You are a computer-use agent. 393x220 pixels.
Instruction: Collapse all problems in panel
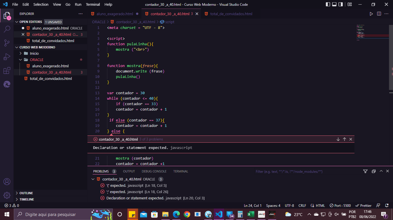[373, 171]
